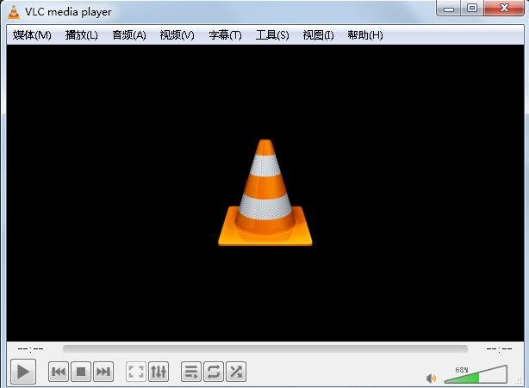Toggle fullscreen video mode
This screenshot has height=388, width=529.
(136, 372)
